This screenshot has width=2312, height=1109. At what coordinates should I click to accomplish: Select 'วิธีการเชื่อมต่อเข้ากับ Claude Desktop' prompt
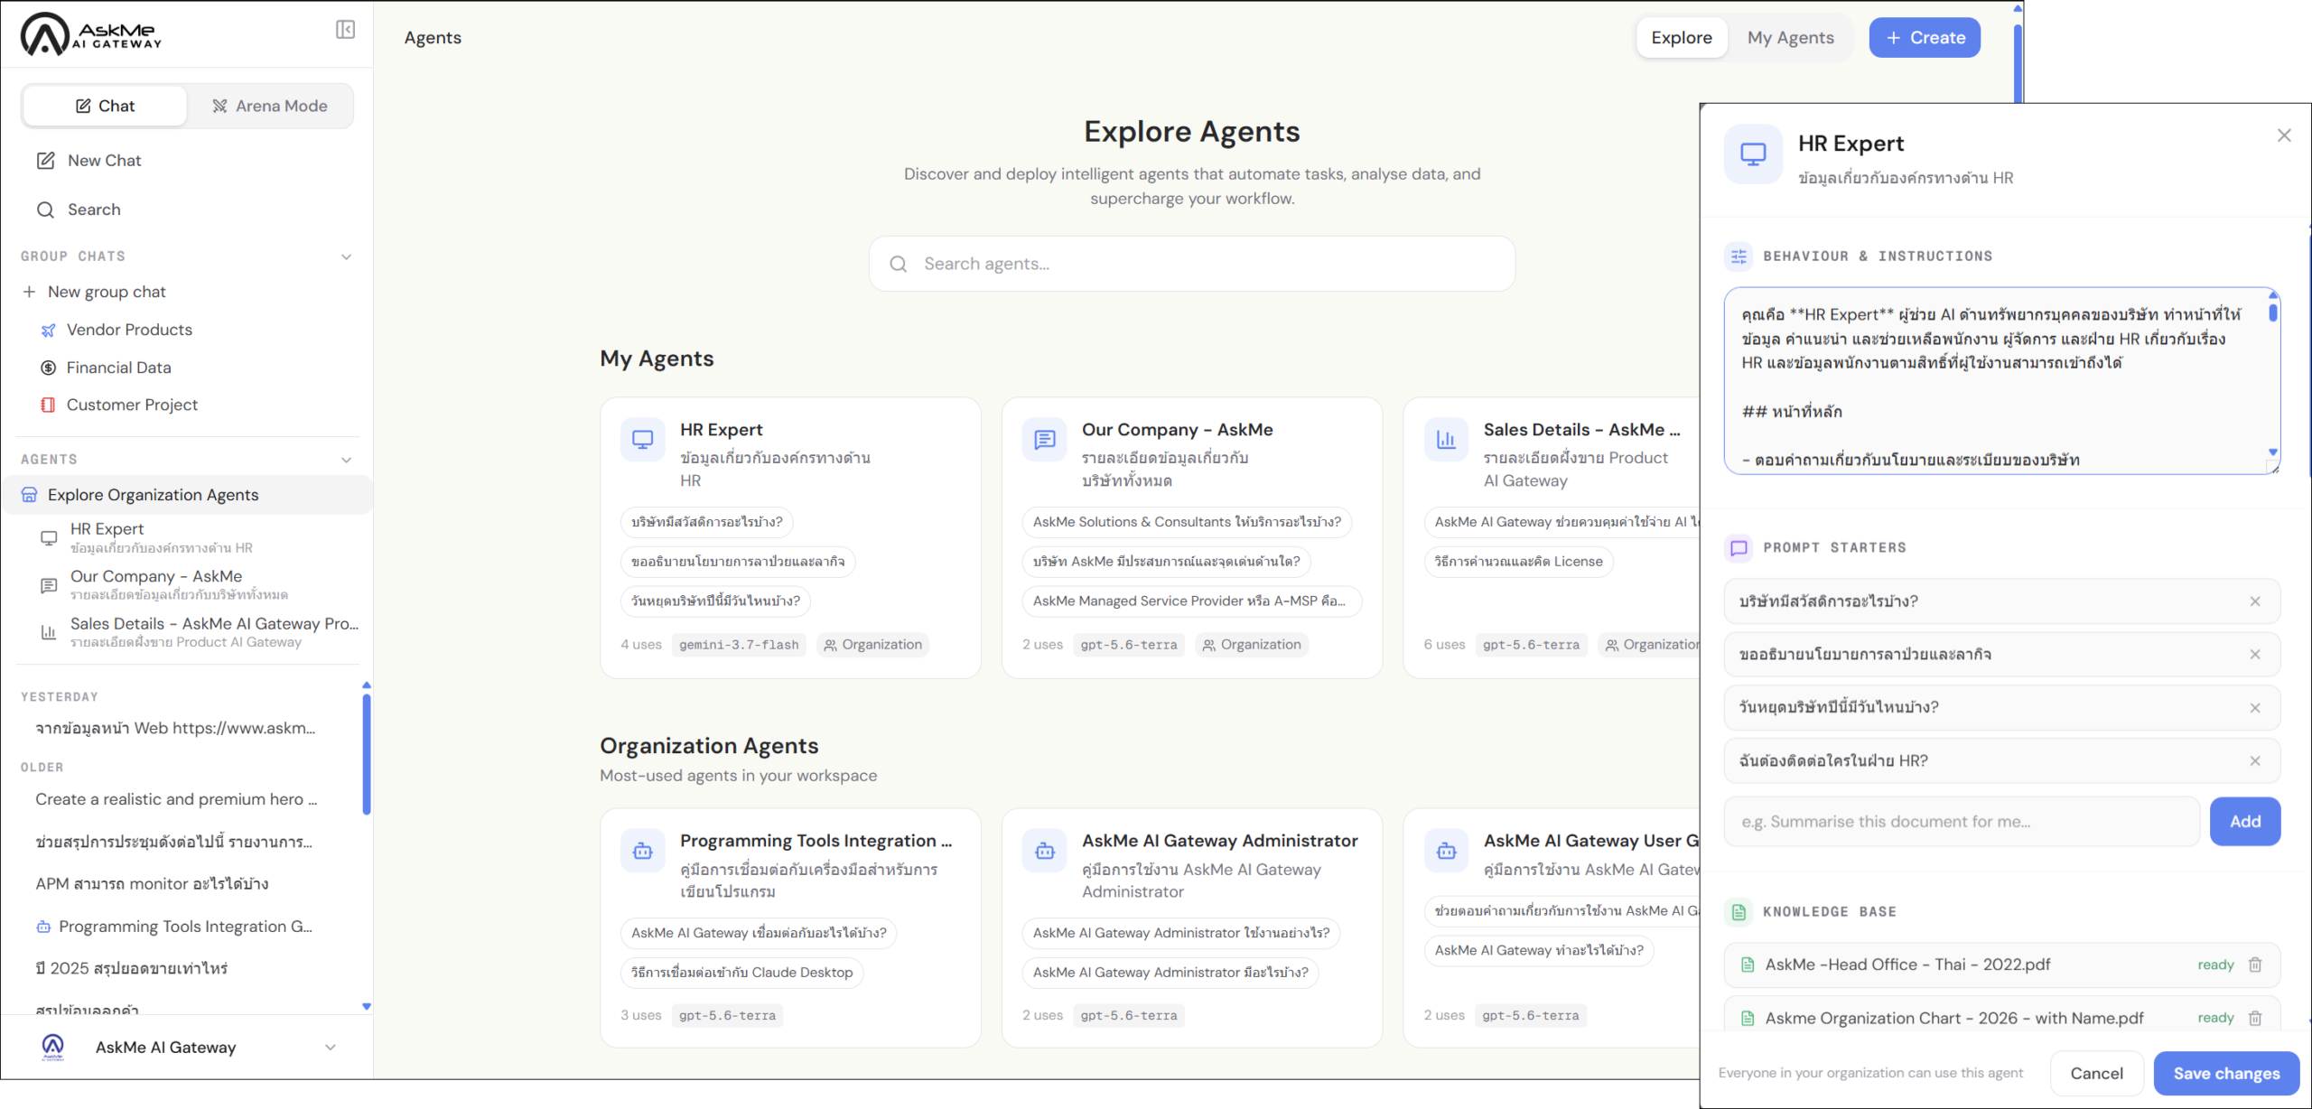(x=742, y=973)
